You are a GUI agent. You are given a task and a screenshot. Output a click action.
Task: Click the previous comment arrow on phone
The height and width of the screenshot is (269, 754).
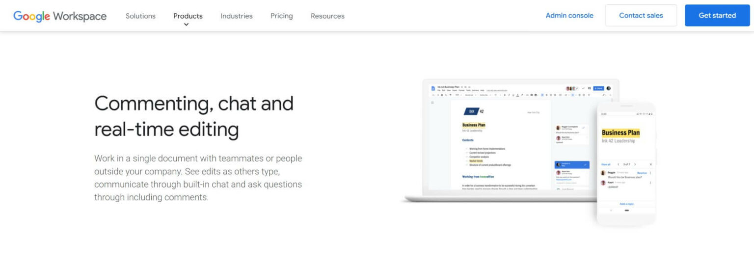(x=618, y=164)
